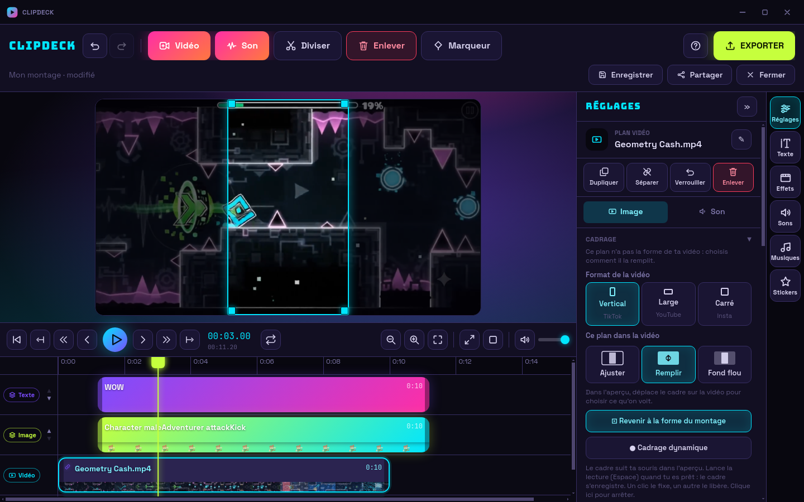This screenshot has width=804, height=502.
Task: Move the Image track up
Action: click(49, 431)
